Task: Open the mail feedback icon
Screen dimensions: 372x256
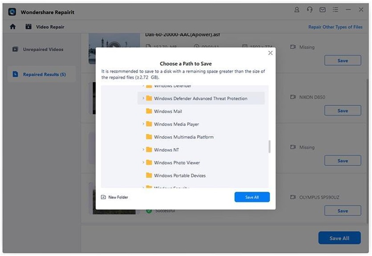Action: tap(323, 10)
